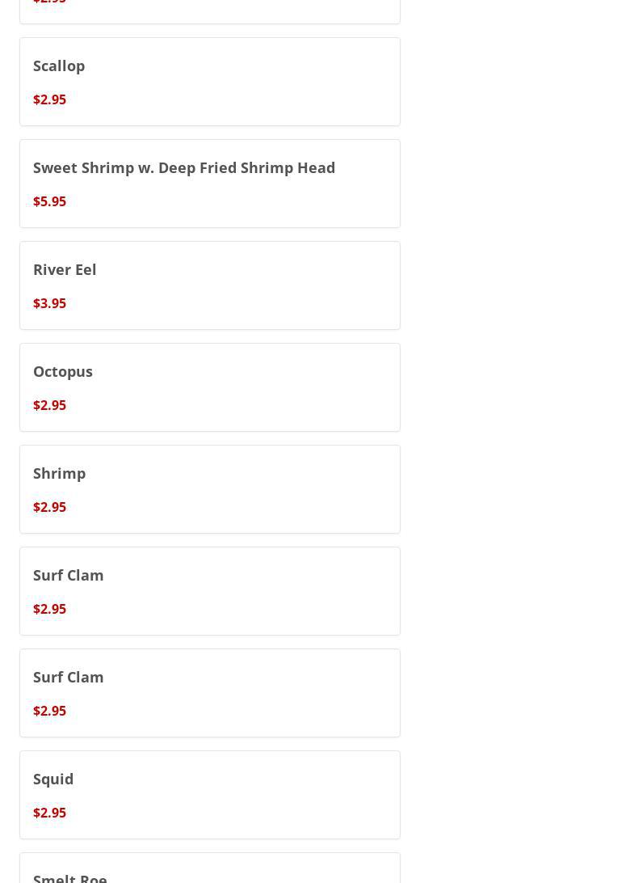This screenshot has width=634, height=883.
Task: Click the $2.95 price under Scallop
Action: (x=49, y=99)
